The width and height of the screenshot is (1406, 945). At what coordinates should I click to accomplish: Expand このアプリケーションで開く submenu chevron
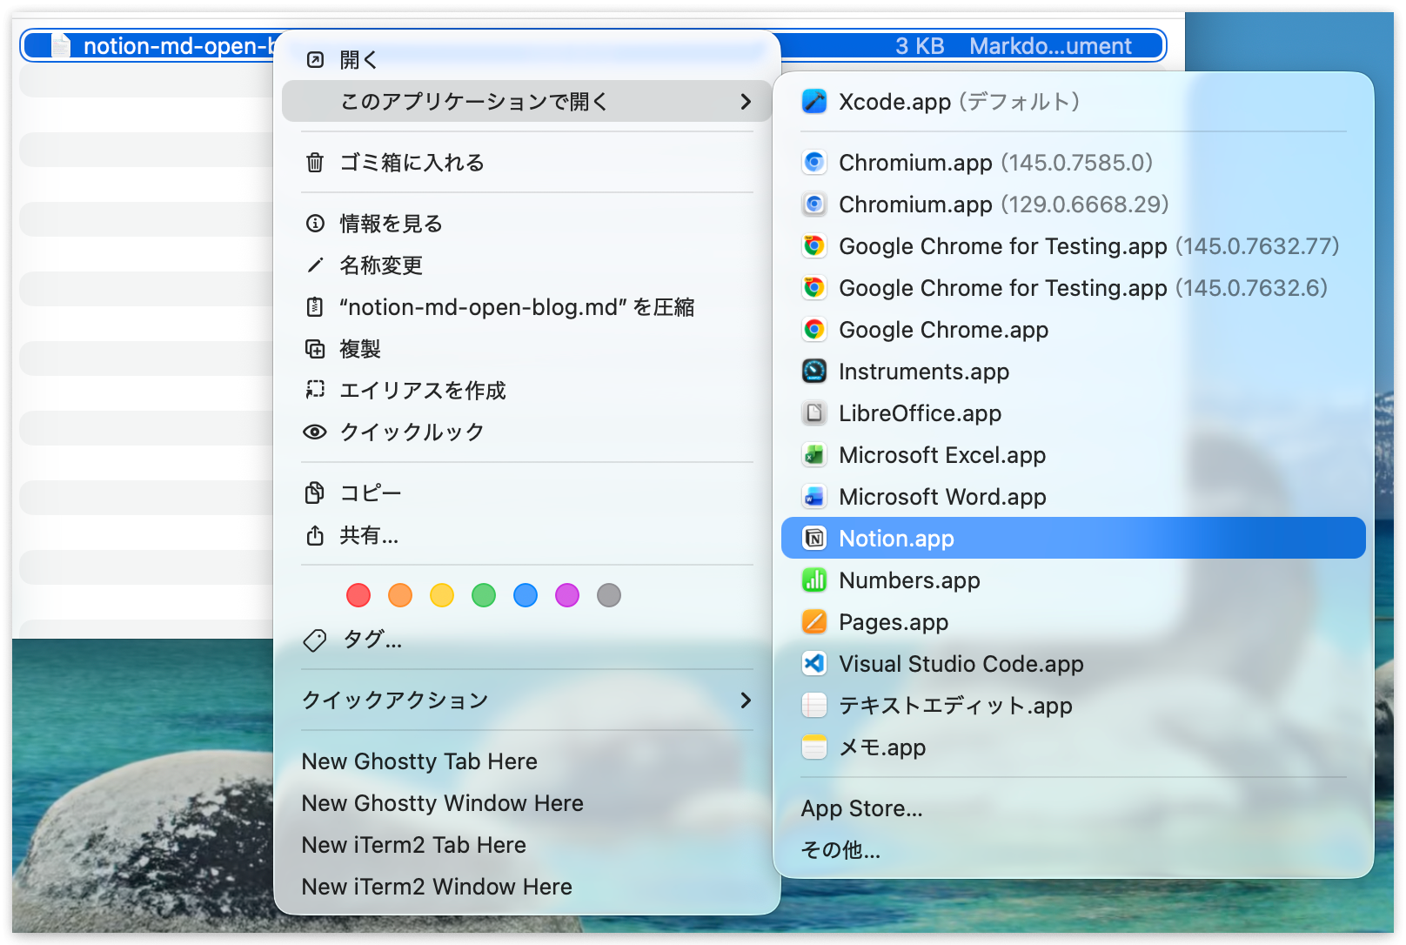click(x=746, y=102)
